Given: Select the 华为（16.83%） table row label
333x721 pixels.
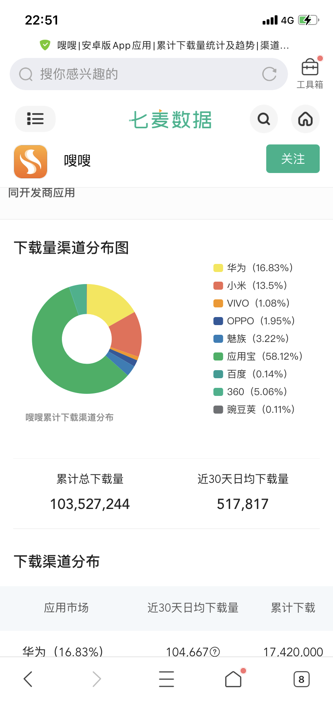Looking at the screenshot, I should pyautogui.click(x=63, y=651).
